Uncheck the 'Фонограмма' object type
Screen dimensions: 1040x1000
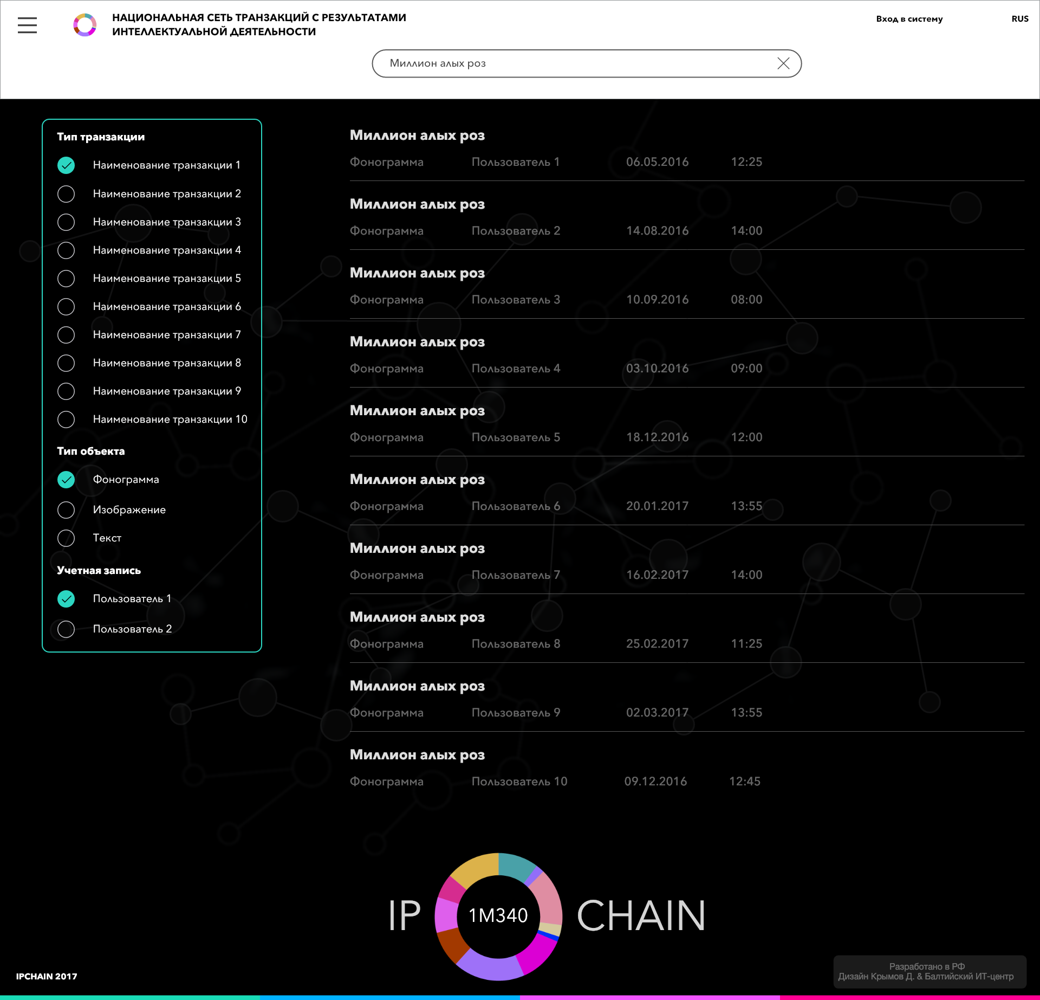[x=66, y=480]
